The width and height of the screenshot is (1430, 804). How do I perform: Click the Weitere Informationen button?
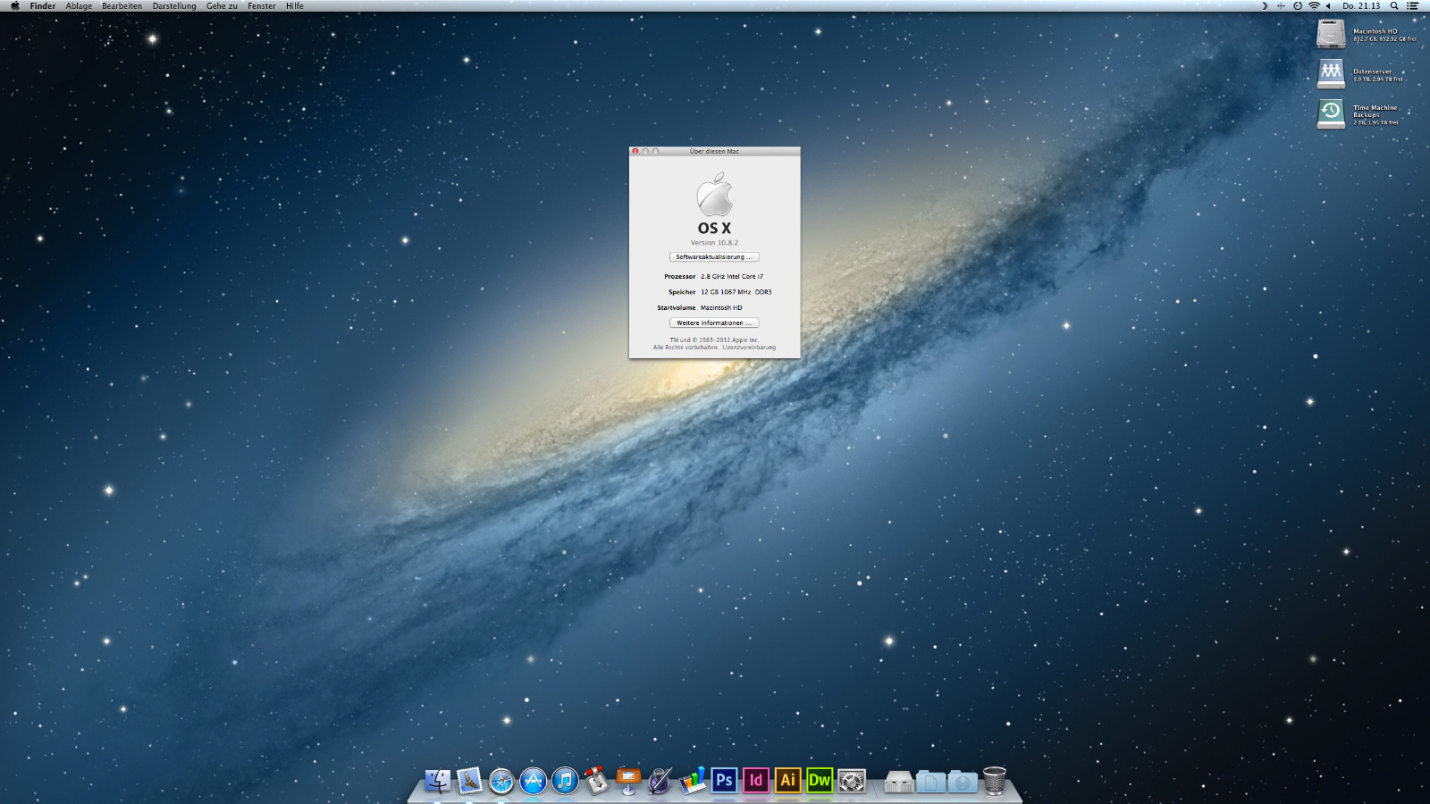tap(714, 323)
